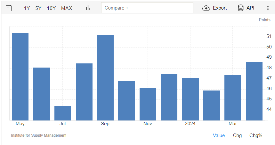Switch to the 5Y time range
This screenshot has width=275, height=145.
tap(38, 8)
